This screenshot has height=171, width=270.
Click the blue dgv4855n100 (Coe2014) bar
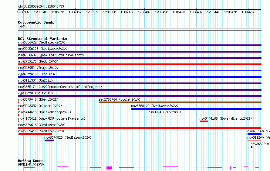pos(140,77)
